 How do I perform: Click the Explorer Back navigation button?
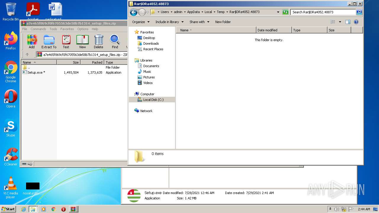click(x=134, y=12)
